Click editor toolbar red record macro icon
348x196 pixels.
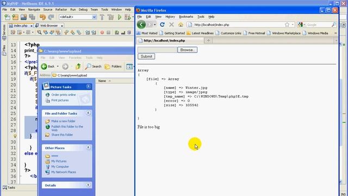pyautogui.click(x=102, y=33)
